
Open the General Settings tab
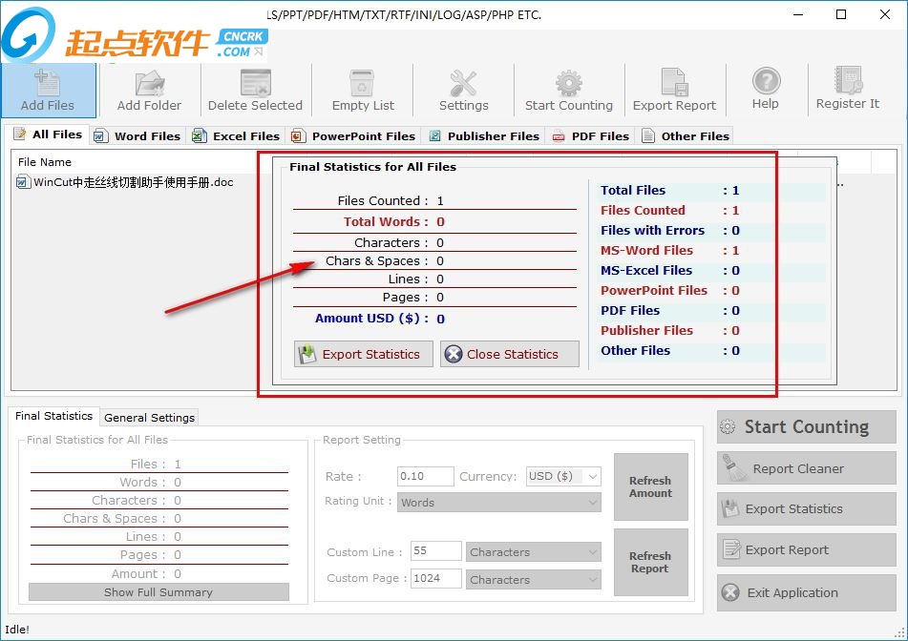[x=149, y=418]
